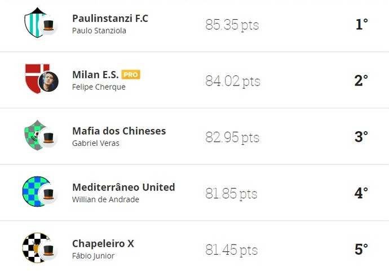Click top hat avatar of Willian de Andrade
Viewport: 389px width, 276px height.
tap(48, 194)
